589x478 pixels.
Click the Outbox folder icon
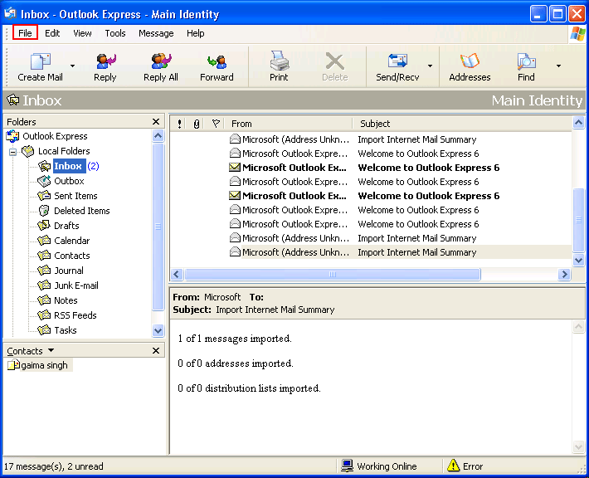pyautogui.click(x=44, y=181)
